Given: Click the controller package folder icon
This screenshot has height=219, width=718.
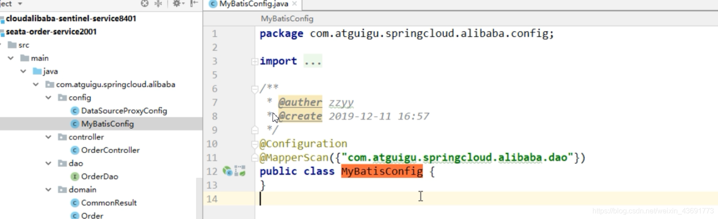Looking at the screenshot, I should pyautogui.click(x=62, y=137).
